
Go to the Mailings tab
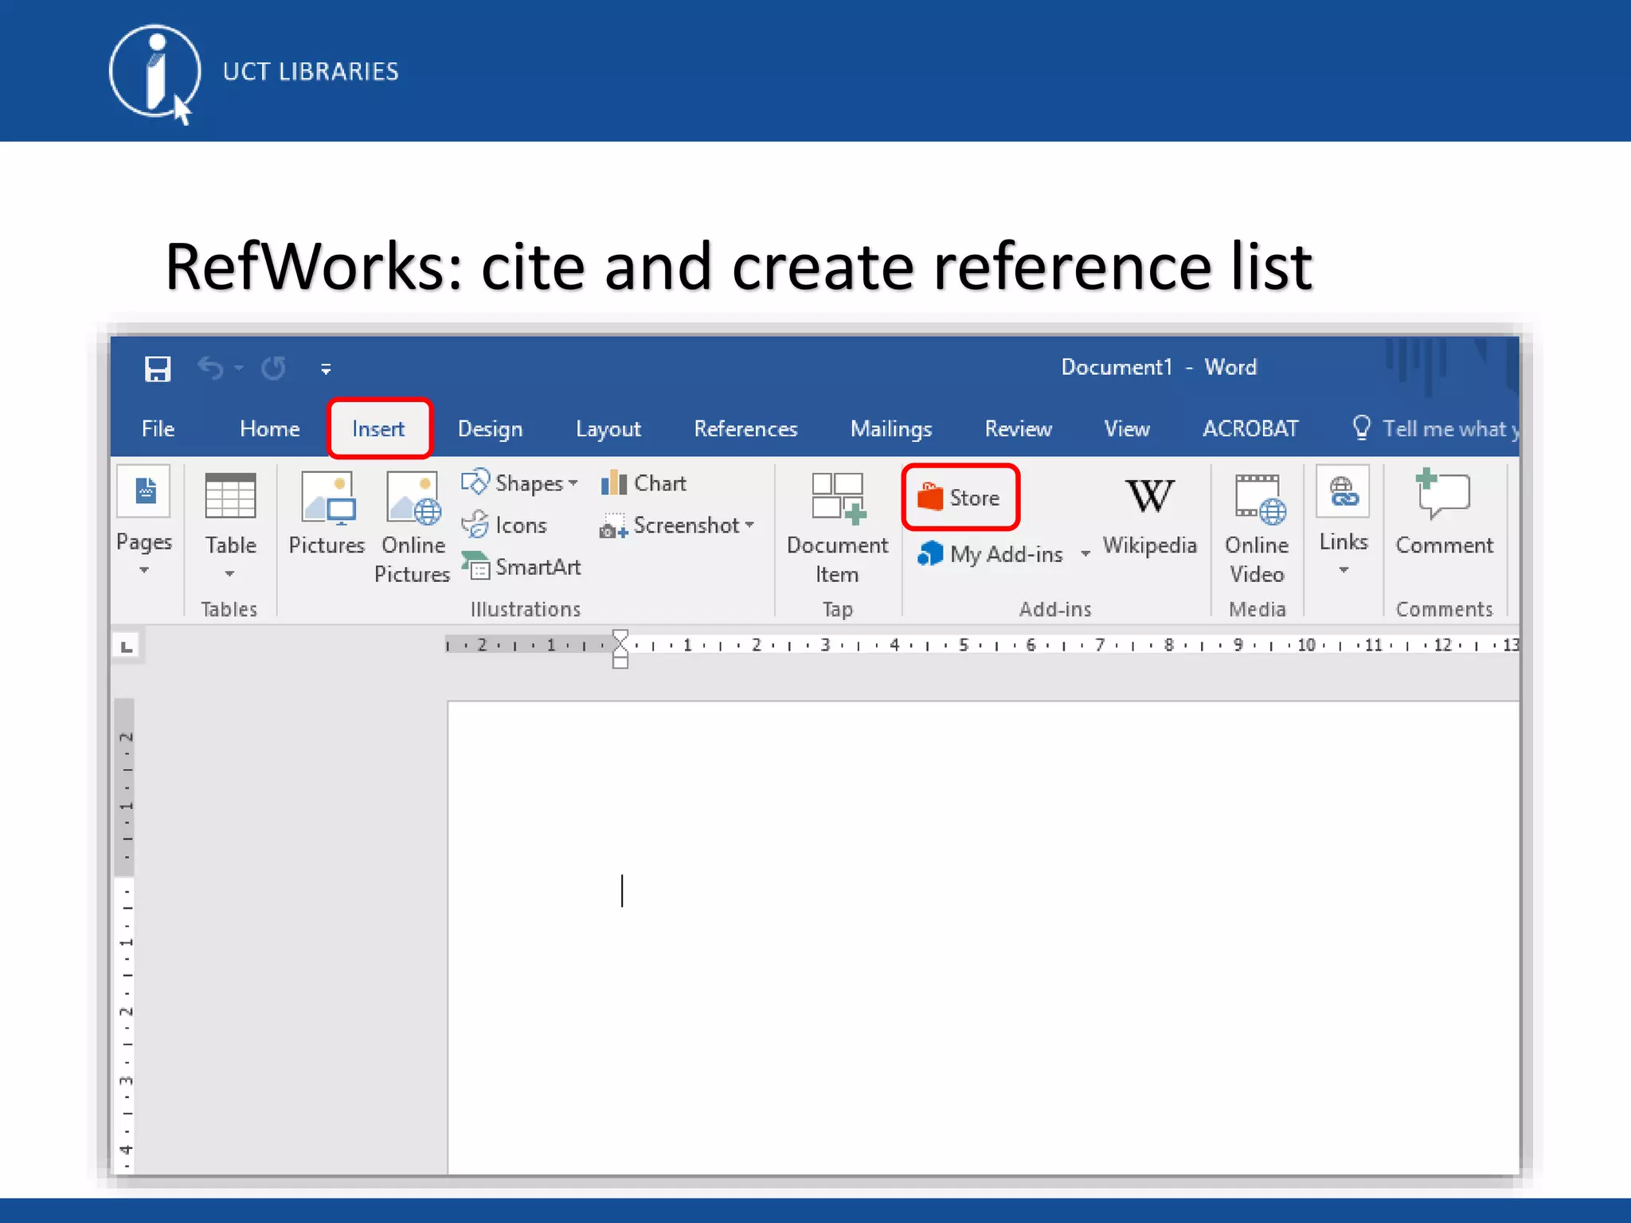(891, 428)
